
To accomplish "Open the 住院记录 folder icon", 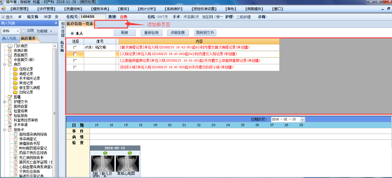I will pos(15,69).
